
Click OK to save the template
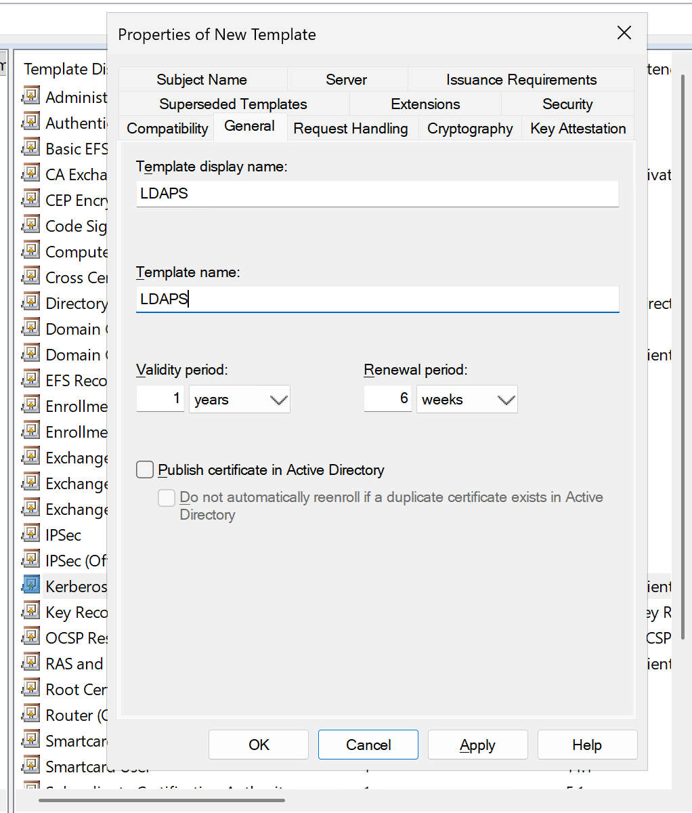pyautogui.click(x=259, y=745)
